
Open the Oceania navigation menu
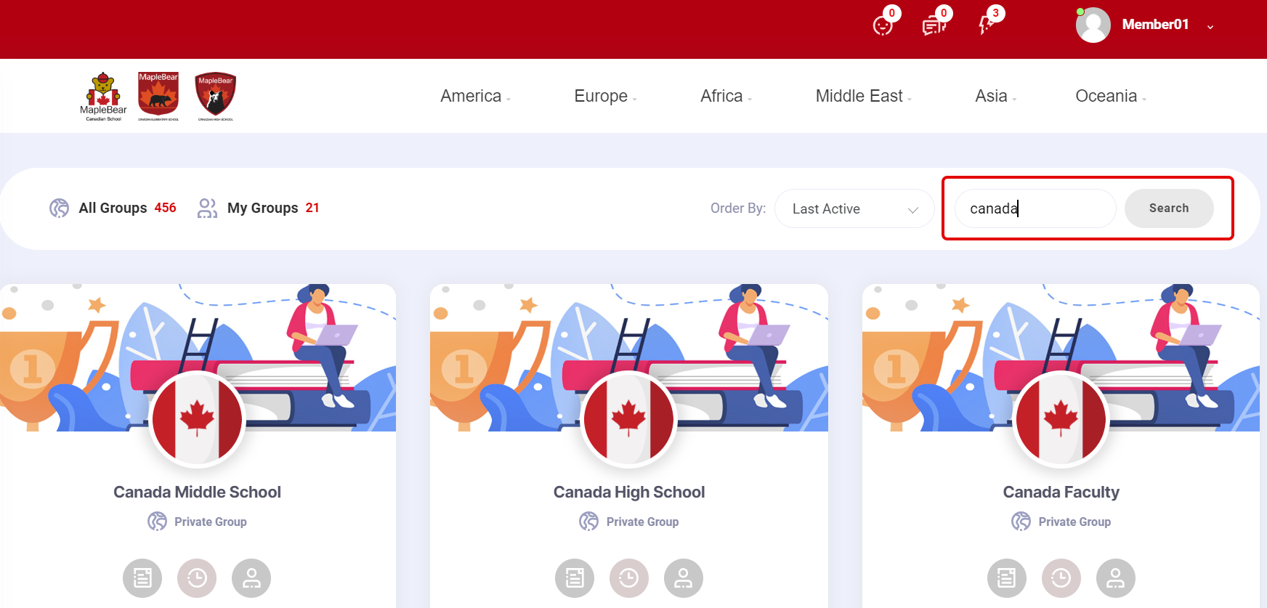point(1110,96)
